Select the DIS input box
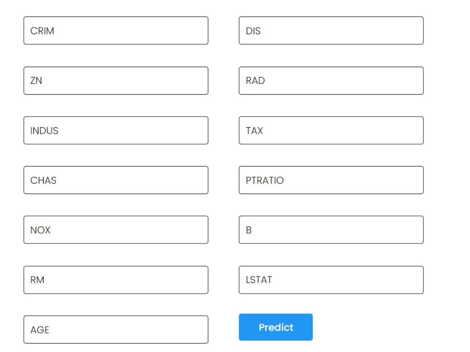The width and height of the screenshot is (470, 352). (x=331, y=30)
